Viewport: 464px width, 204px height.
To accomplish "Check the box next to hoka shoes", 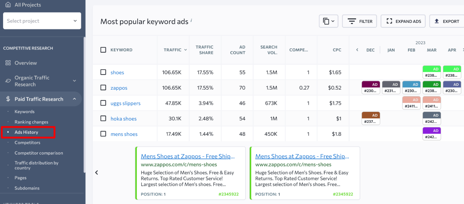I will (103, 118).
